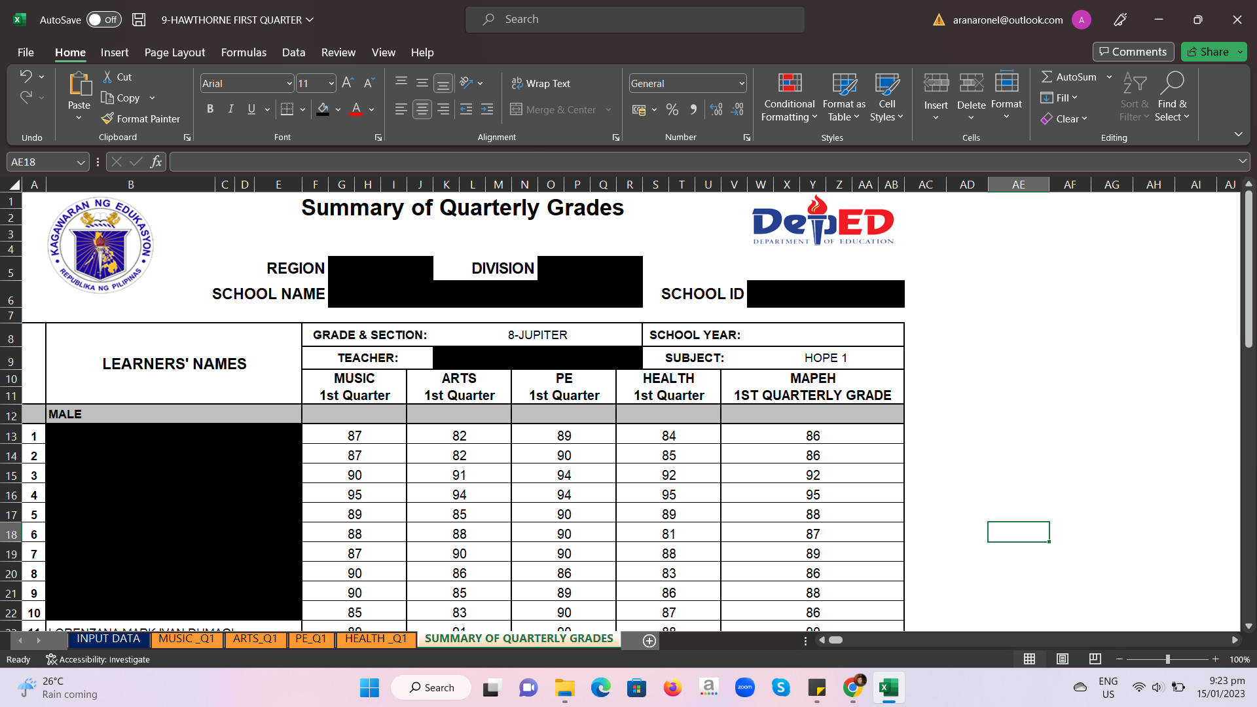
Task: Click Accessibility: Investigate in status bar
Action: [x=98, y=659]
